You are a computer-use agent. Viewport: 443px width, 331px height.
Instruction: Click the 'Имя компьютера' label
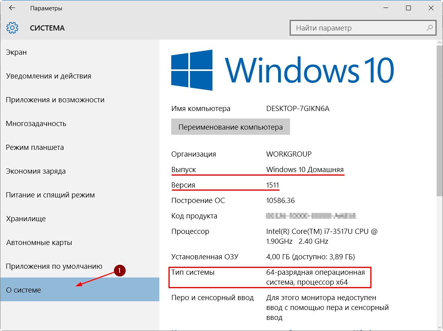[x=201, y=109]
